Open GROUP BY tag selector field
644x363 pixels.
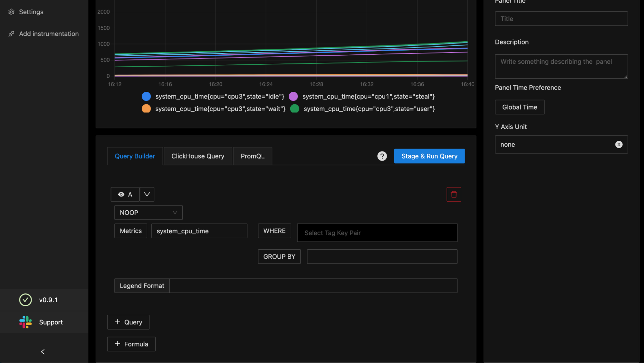click(x=382, y=257)
